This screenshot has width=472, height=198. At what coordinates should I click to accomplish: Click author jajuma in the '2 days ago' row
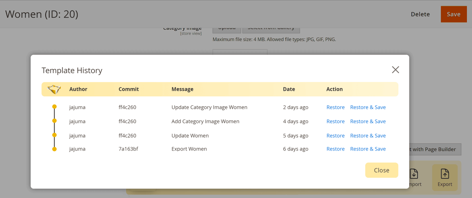pyautogui.click(x=77, y=107)
